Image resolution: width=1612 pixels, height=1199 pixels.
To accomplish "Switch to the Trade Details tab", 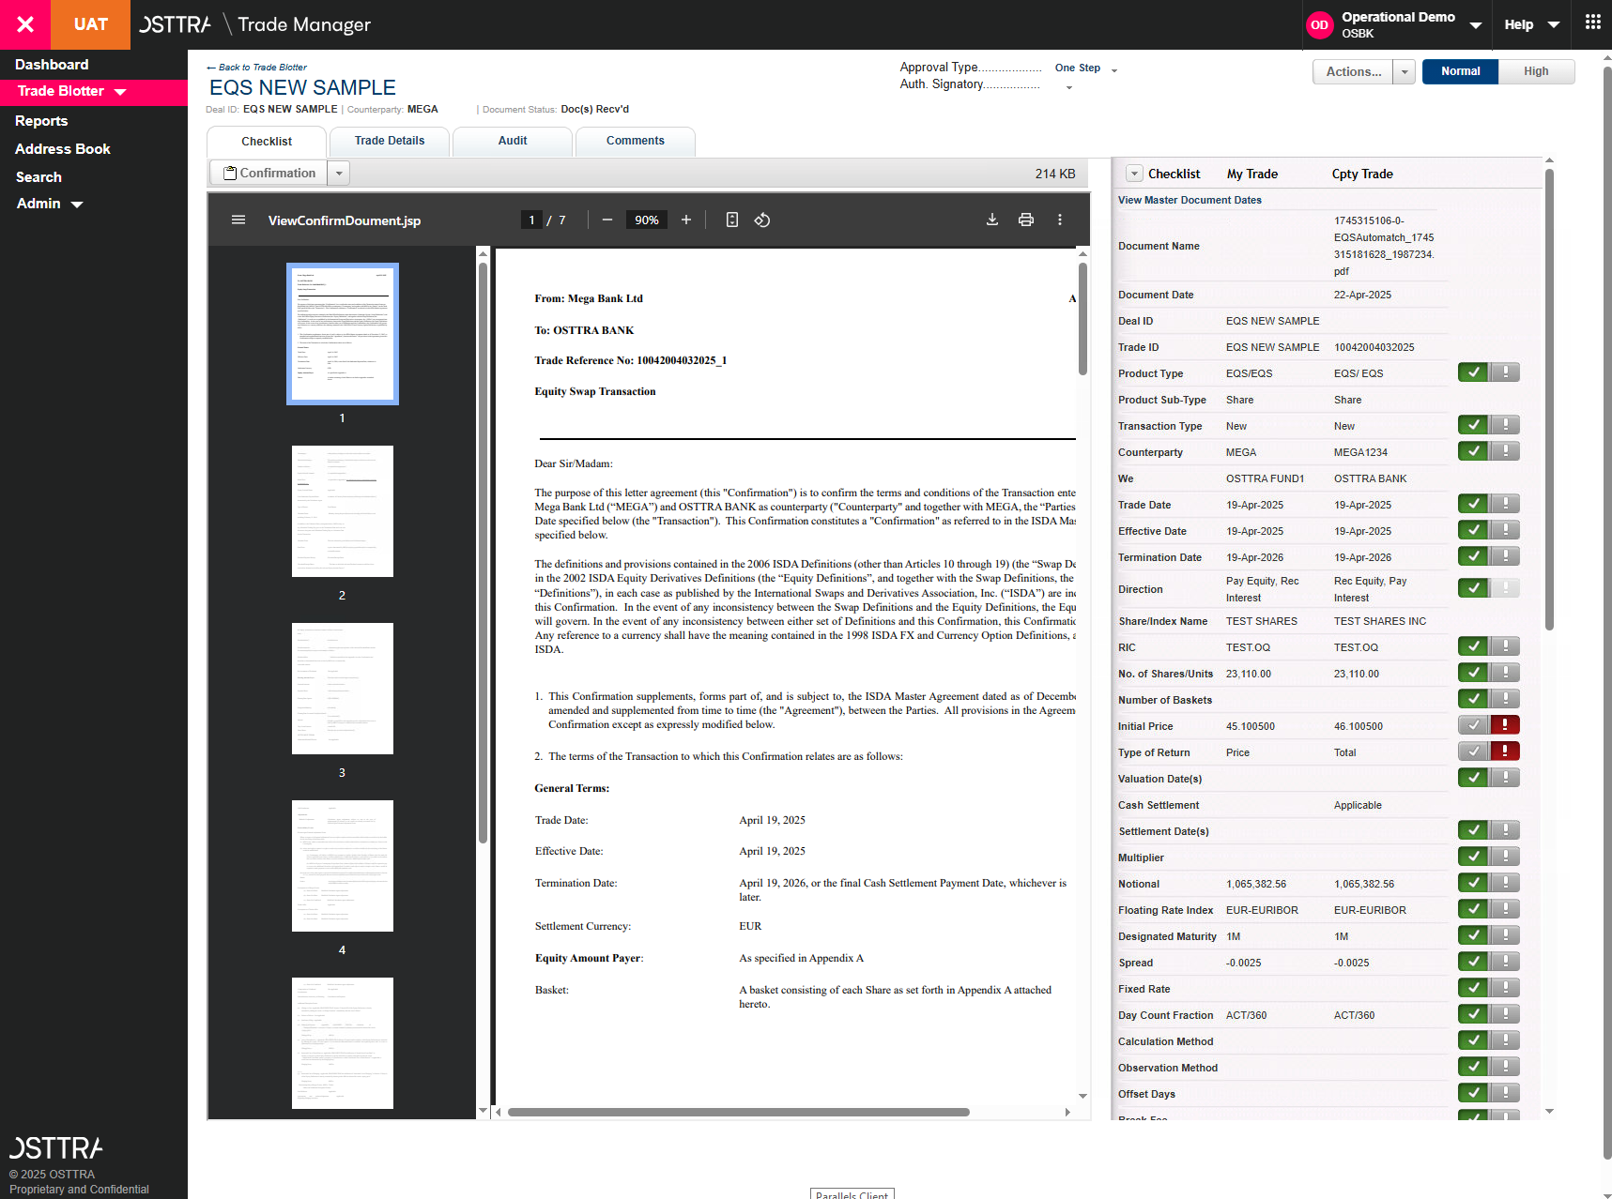I will coord(390,141).
